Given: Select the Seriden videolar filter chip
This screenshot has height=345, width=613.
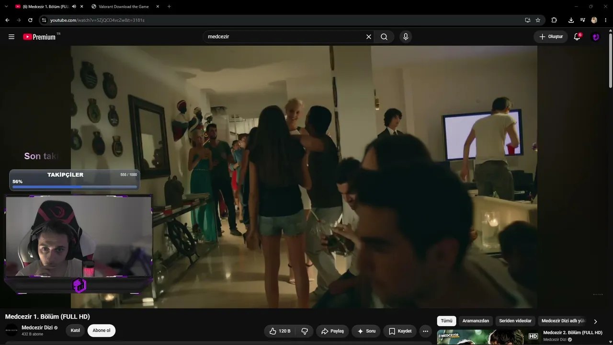Looking at the screenshot, I should [x=515, y=321].
